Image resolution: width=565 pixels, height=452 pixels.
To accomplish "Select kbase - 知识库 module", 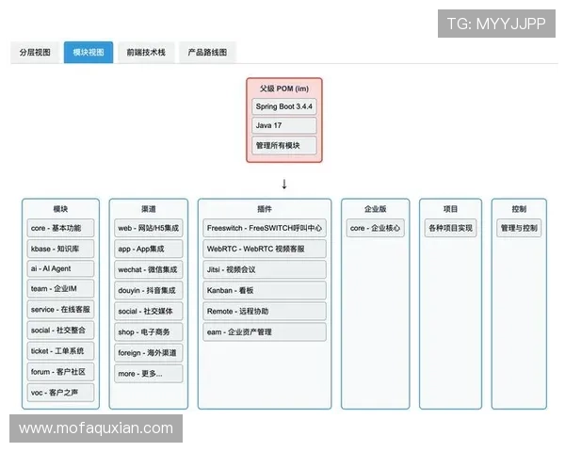I will pos(60,249).
